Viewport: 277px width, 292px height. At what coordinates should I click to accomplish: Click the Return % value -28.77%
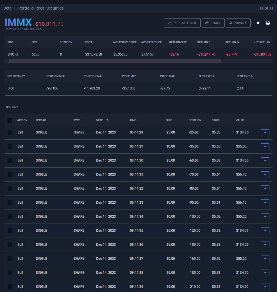pos(231,54)
